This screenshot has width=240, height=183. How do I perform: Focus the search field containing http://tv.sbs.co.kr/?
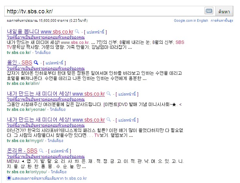tap(105, 11)
